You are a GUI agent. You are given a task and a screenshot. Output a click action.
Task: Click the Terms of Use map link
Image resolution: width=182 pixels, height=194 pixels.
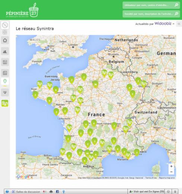tap(151, 178)
